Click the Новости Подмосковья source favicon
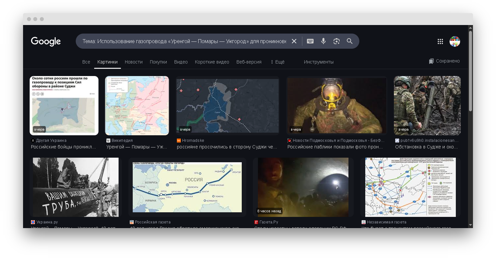This screenshot has height=261, width=496. [289, 141]
